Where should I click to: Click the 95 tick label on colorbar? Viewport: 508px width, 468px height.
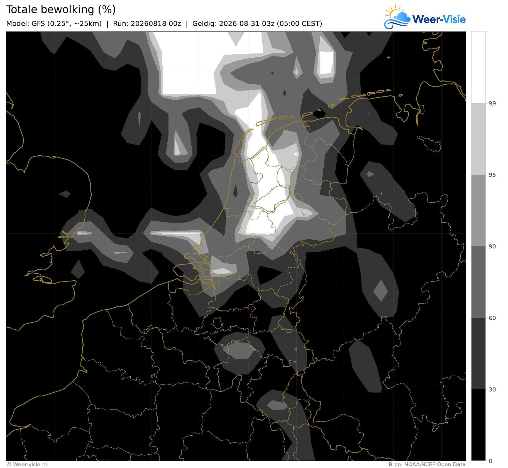pos(492,175)
